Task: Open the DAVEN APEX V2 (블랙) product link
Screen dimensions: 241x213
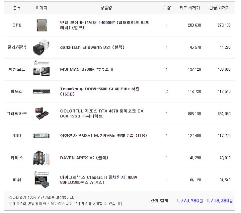Action: [84, 158]
